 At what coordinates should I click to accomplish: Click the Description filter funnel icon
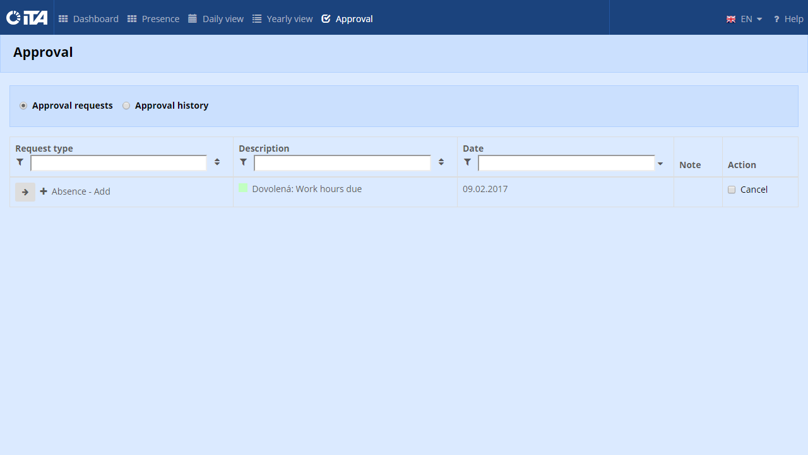coord(244,162)
